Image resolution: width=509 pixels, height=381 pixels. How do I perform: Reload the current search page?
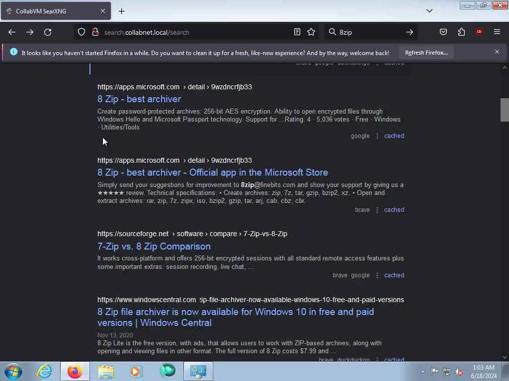click(48, 32)
